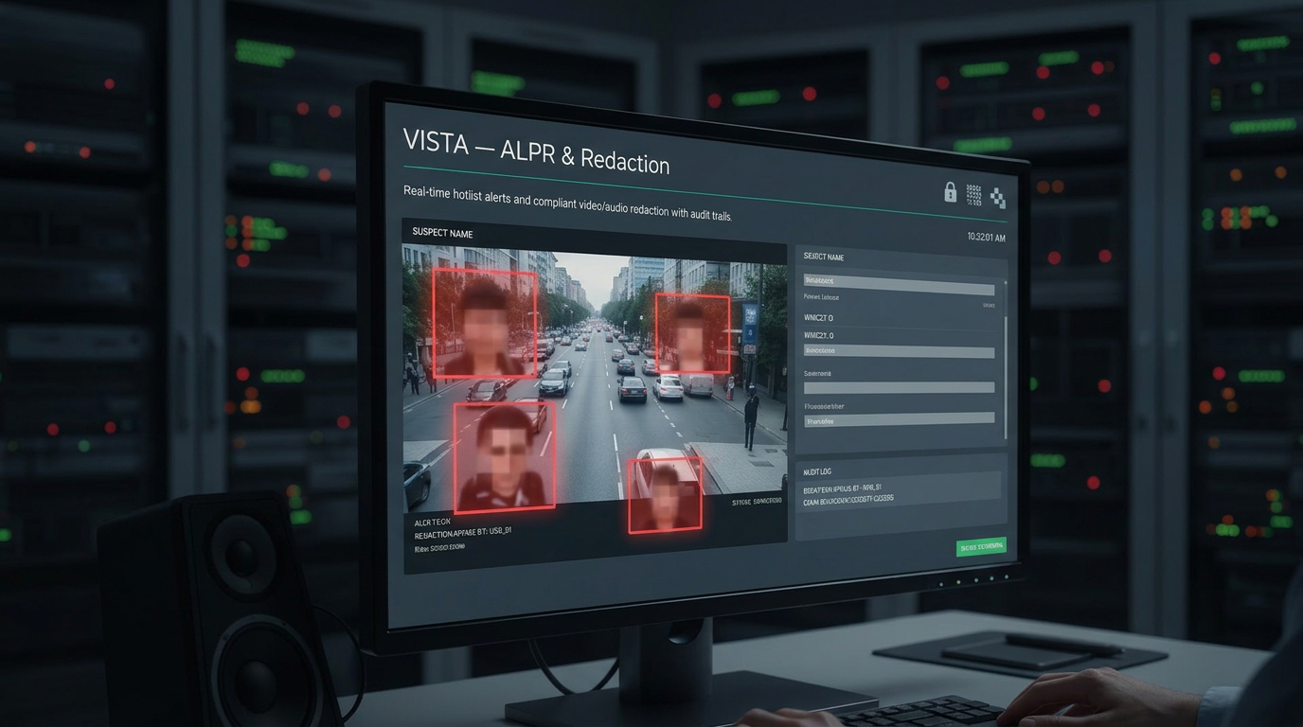Open the bottom dropdown above the Audit Log
This screenshot has width=1303, height=727.
899,417
